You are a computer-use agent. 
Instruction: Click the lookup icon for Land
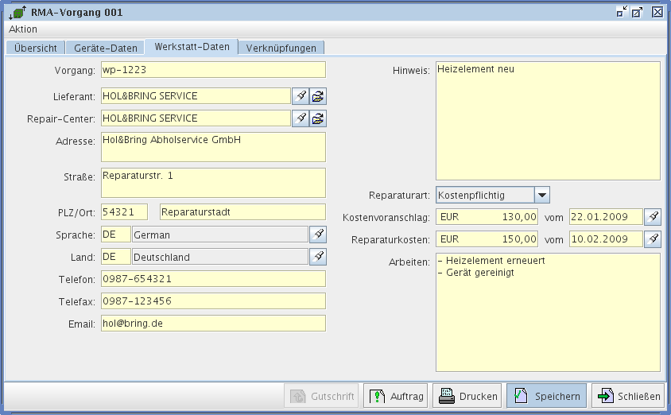318,257
